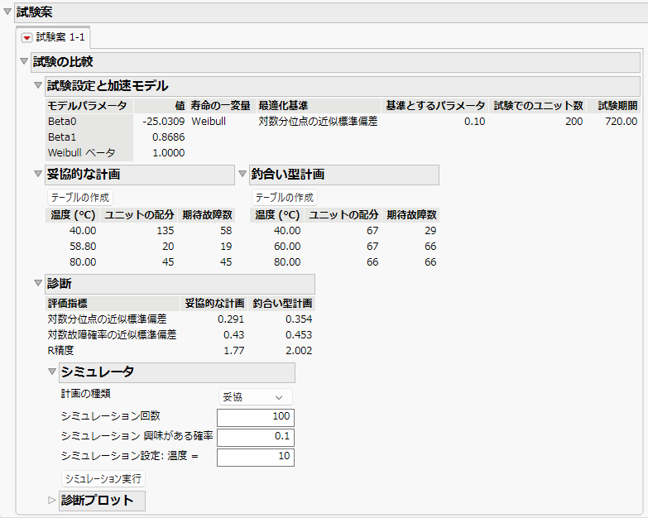Click the Weibull ベータ value 1.0000
Screen dimensions: 648x518
(x=169, y=153)
